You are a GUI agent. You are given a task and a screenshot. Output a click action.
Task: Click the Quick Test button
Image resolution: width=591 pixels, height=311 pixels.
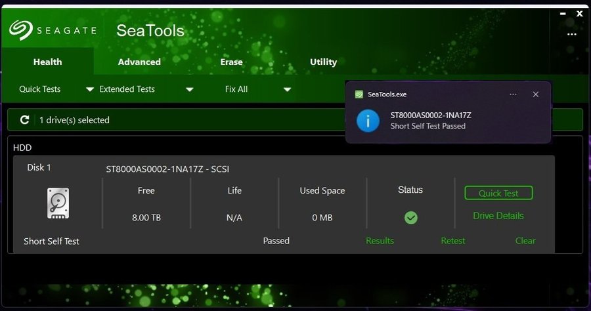(x=498, y=193)
